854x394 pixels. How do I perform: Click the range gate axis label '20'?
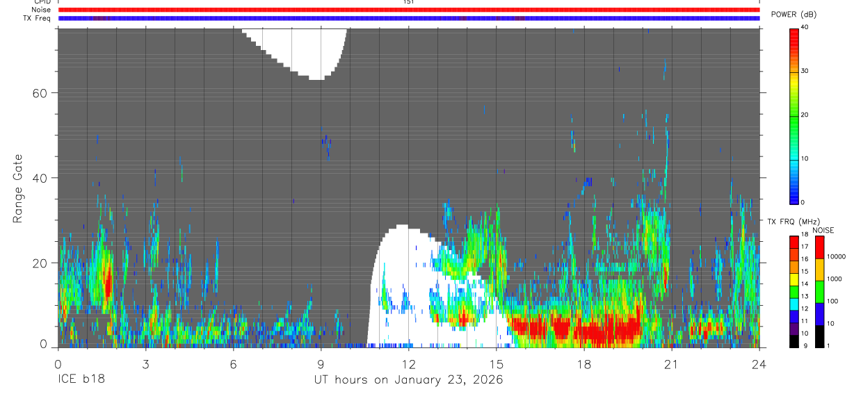[x=39, y=263]
